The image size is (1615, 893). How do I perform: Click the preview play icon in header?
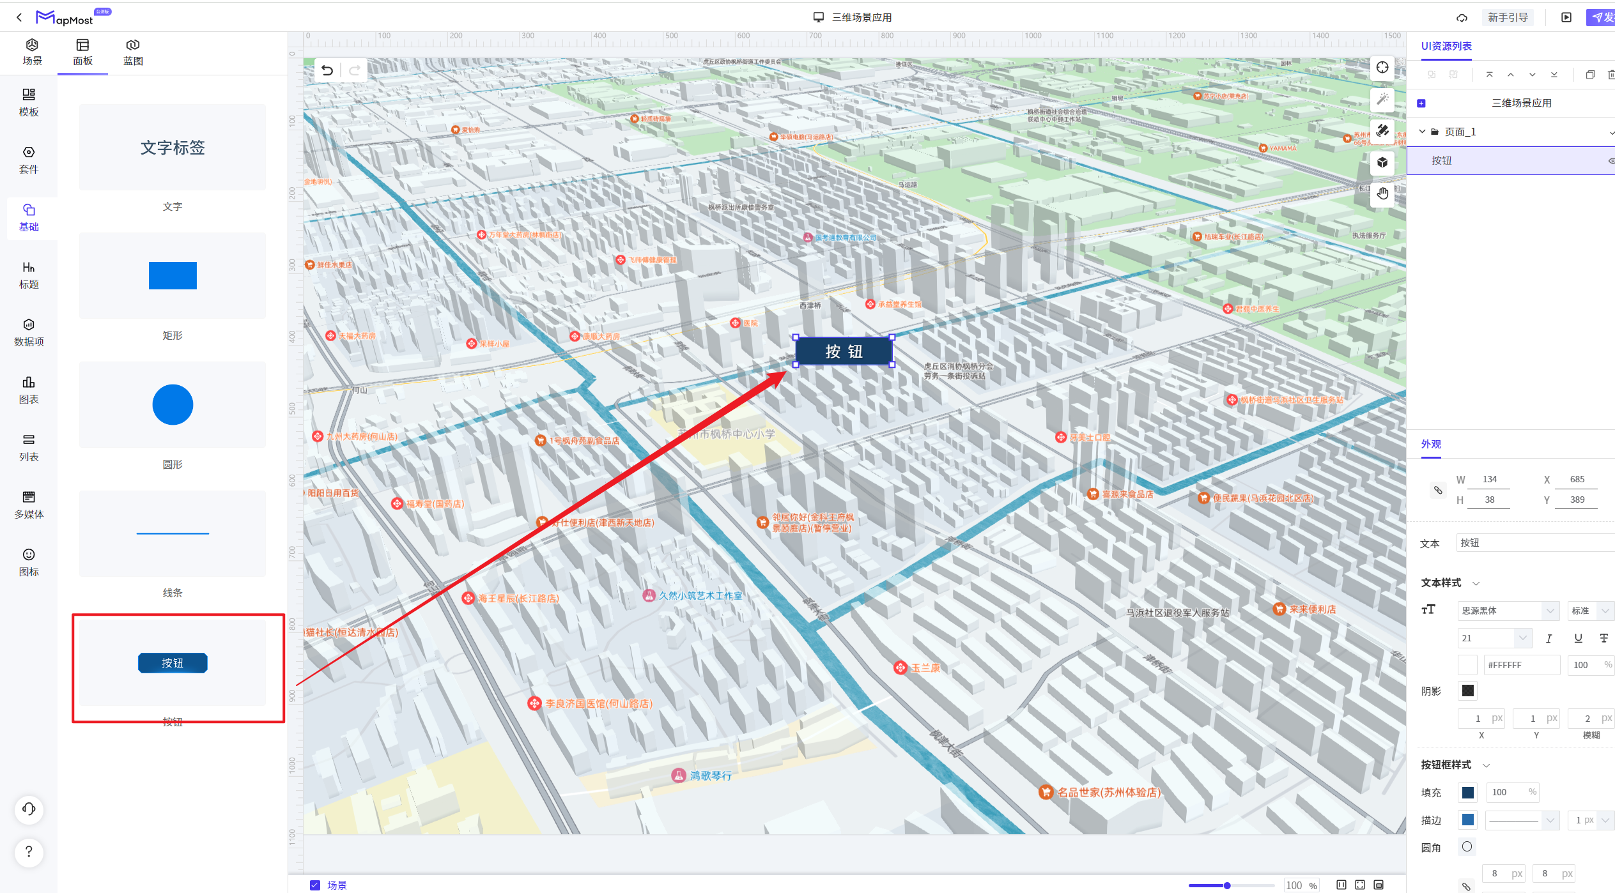point(1566,17)
